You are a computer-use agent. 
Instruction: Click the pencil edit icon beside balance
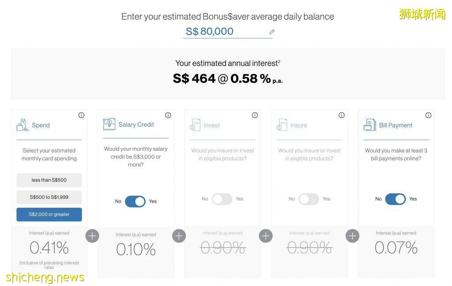272,32
